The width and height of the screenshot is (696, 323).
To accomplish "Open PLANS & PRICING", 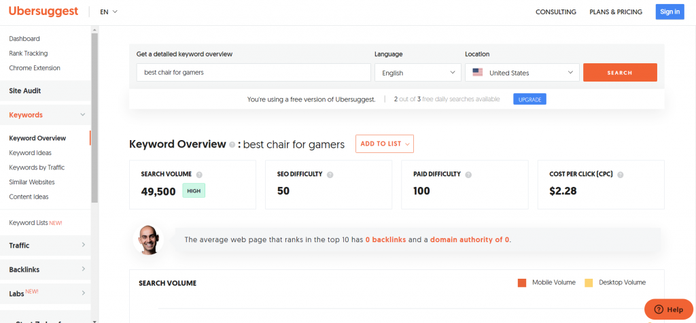I will click(616, 12).
